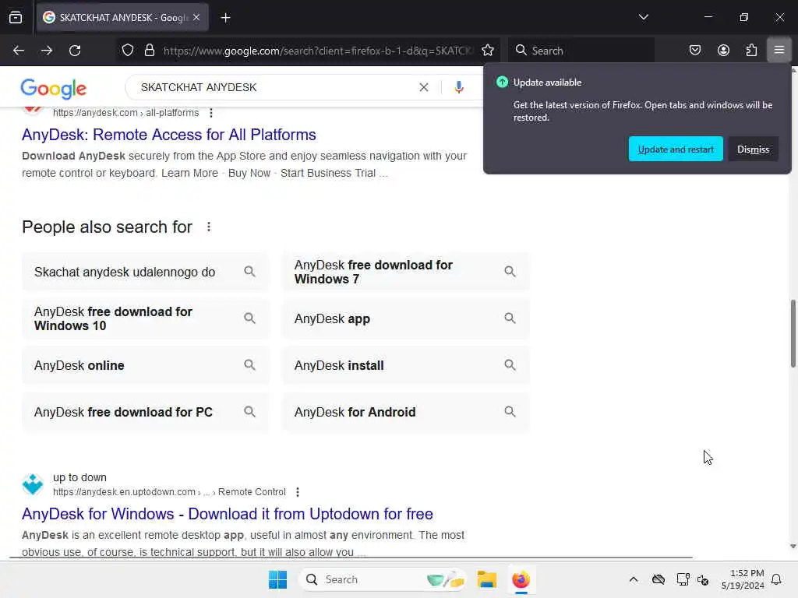This screenshot has width=798, height=598.
Task: Clear the Google search query X
Action: (x=423, y=87)
